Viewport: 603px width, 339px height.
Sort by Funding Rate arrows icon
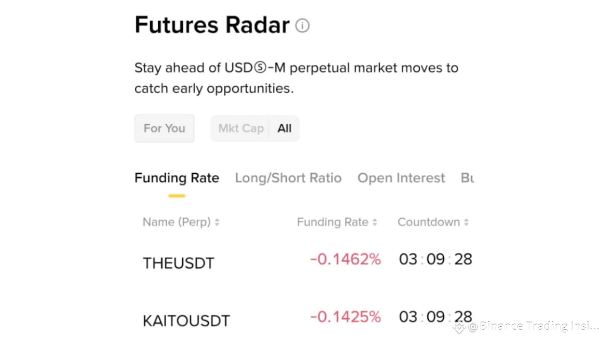click(x=375, y=222)
